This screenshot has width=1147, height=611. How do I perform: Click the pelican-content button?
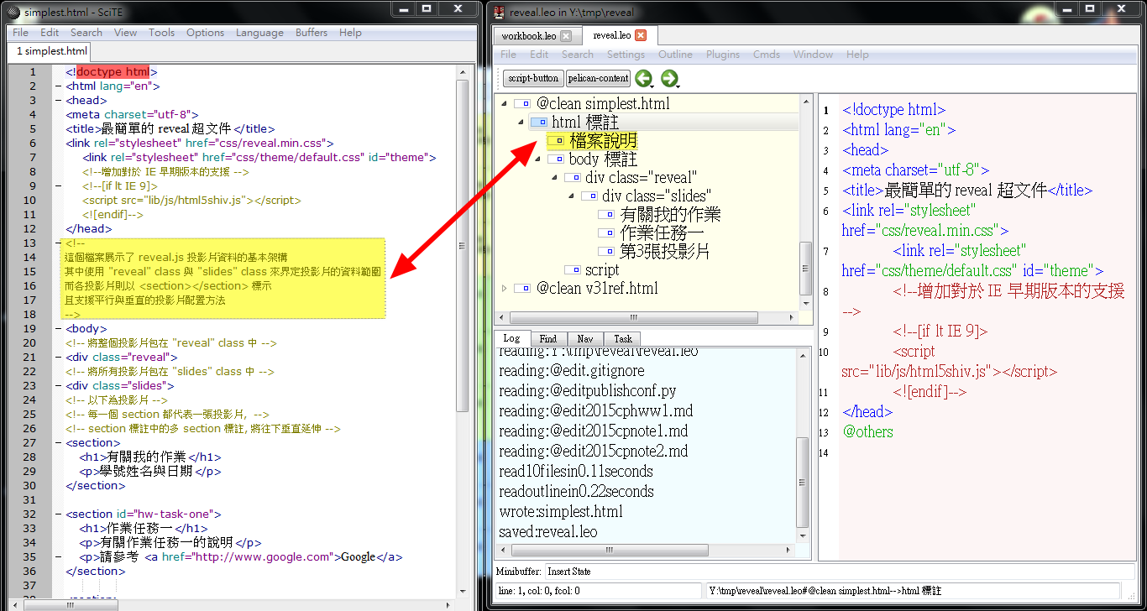(598, 78)
